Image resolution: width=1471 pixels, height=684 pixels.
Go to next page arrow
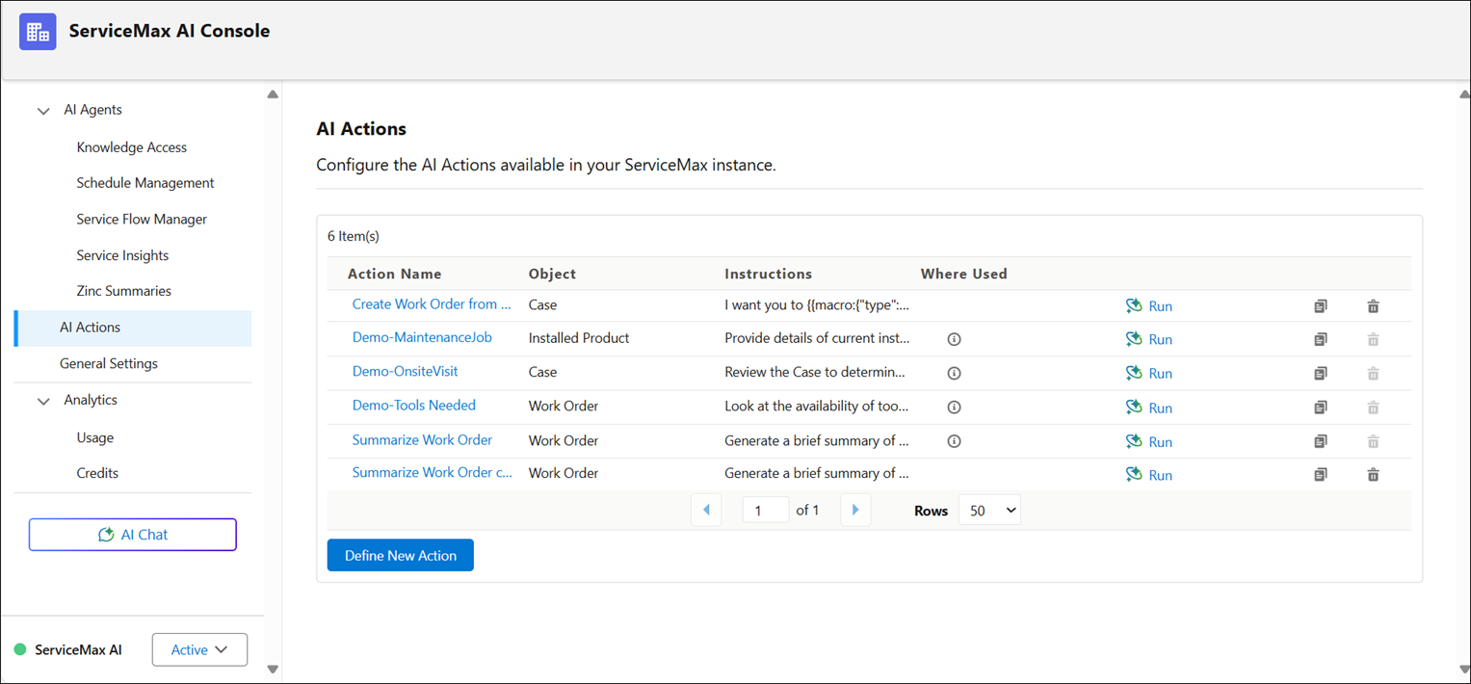tap(855, 511)
